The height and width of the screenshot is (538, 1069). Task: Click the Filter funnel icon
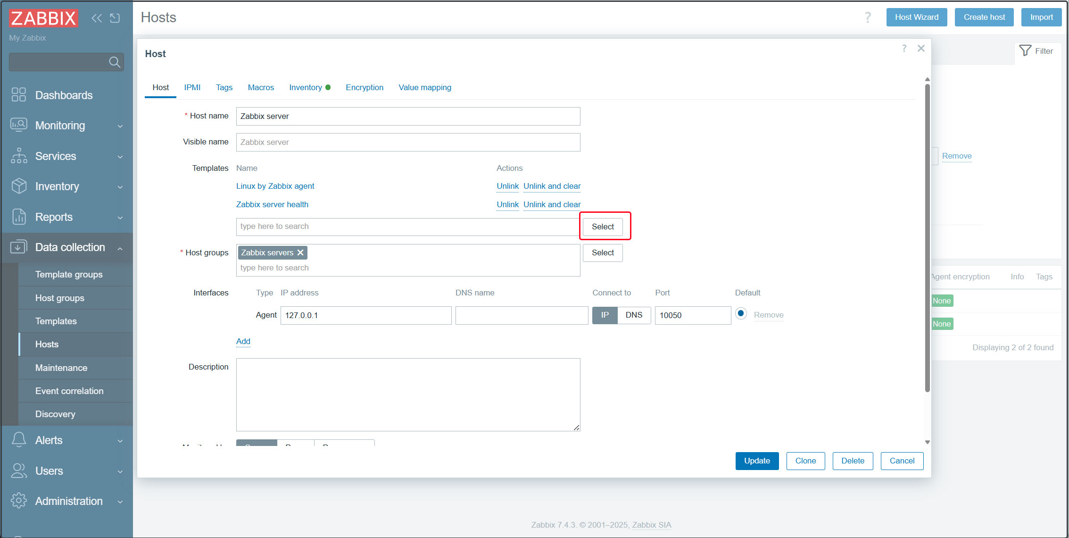pos(1025,51)
